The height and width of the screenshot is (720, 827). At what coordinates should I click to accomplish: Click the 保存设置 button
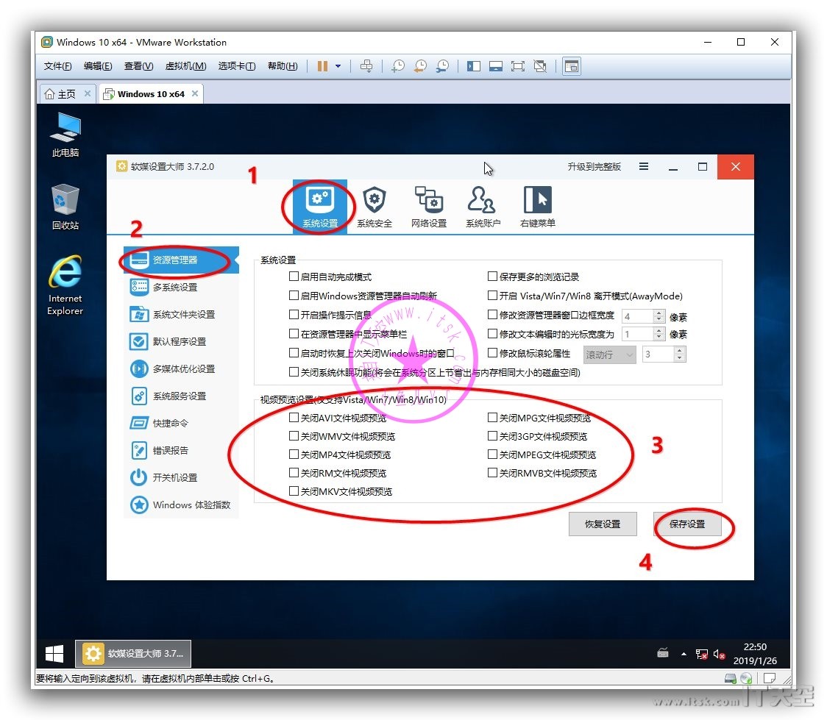687,524
